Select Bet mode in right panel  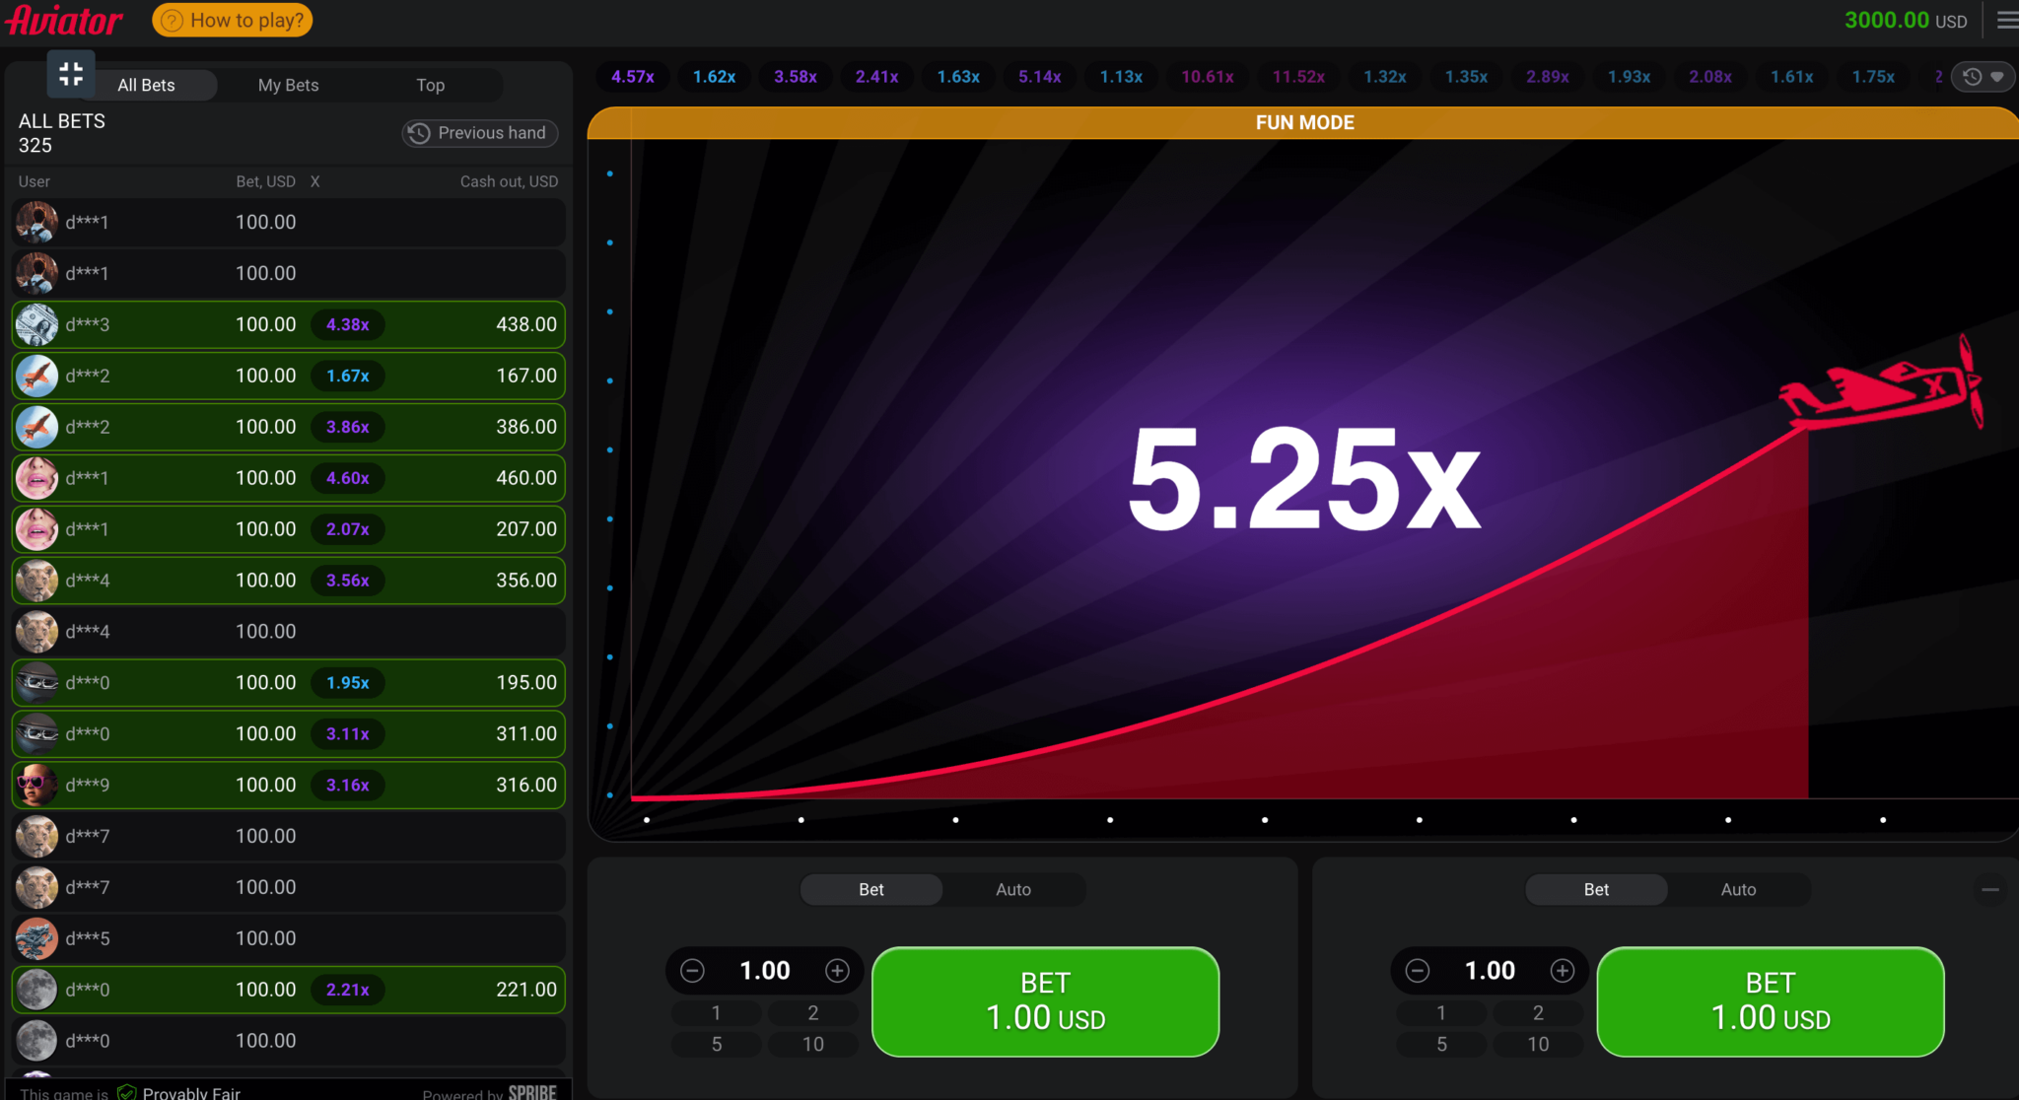click(x=1596, y=889)
